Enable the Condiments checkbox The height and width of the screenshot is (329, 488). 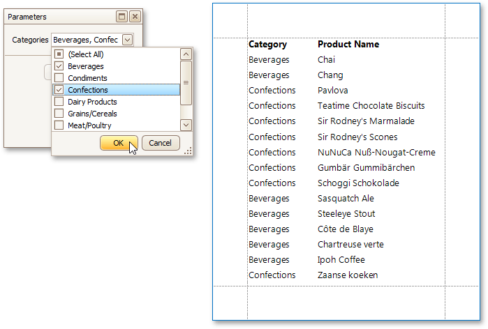pos(59,78)
